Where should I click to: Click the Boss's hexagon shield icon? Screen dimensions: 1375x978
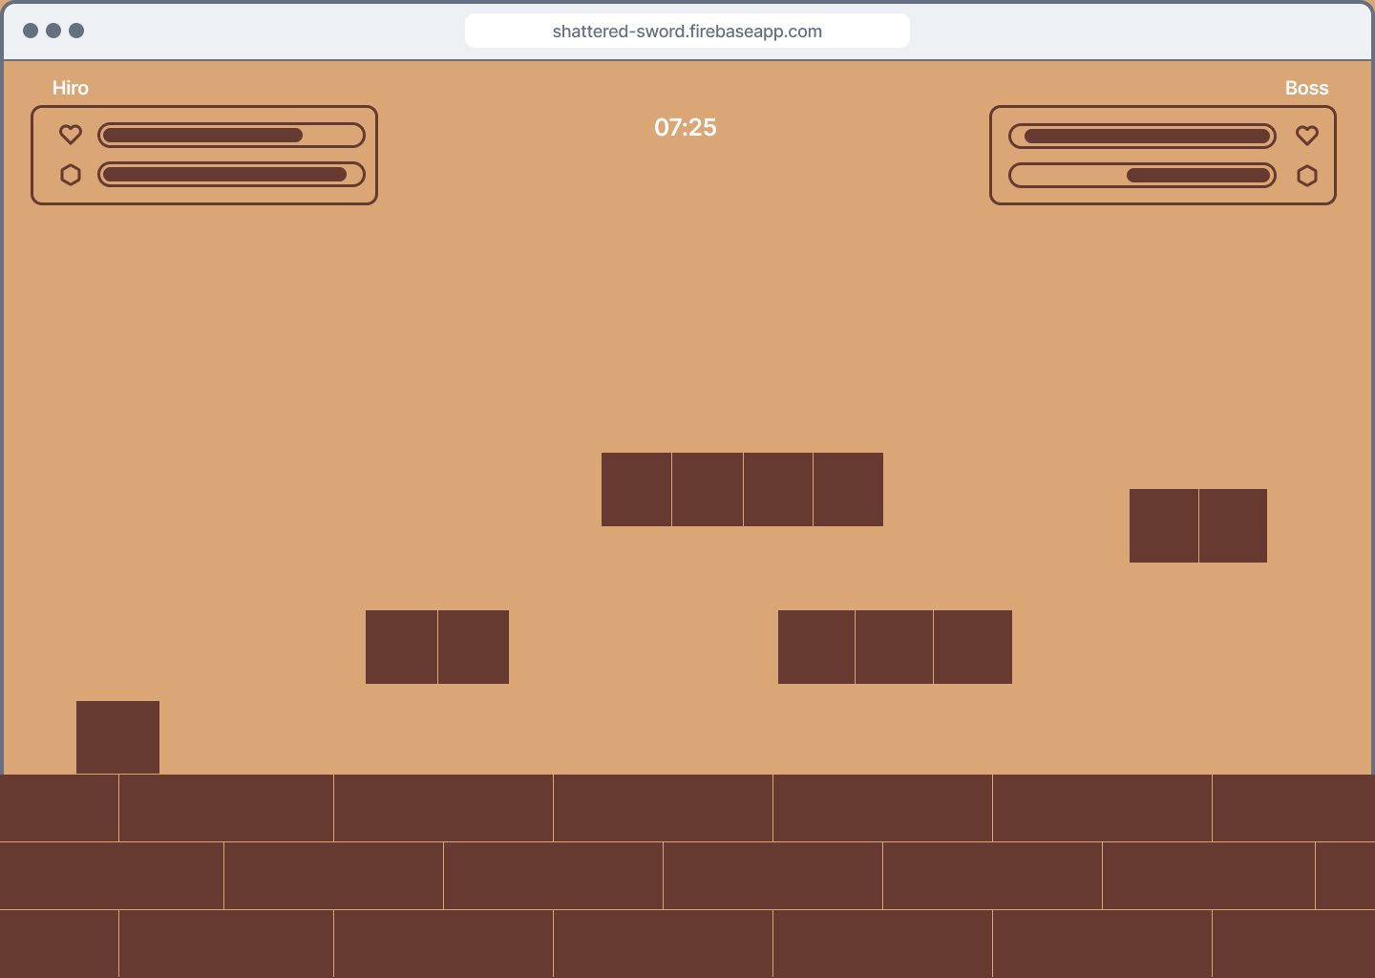tap(1307, 176)
